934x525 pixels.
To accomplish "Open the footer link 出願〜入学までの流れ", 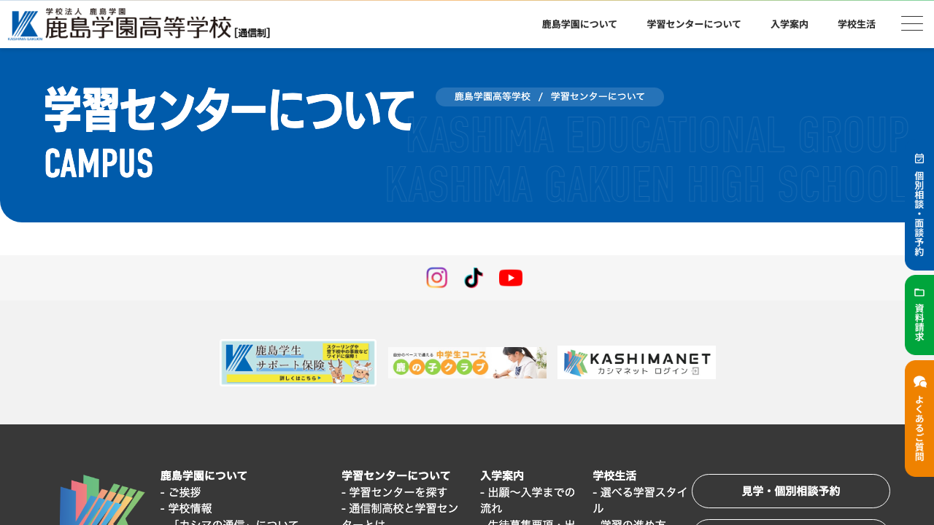I will [x=528, y=500].
